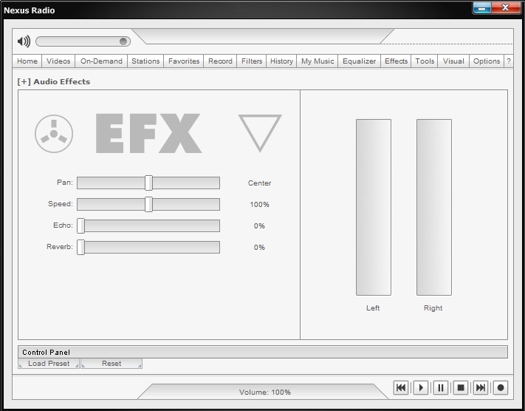Screen dimensions: 525x411
Task: Click the previous track button
Action: (401, 388)
